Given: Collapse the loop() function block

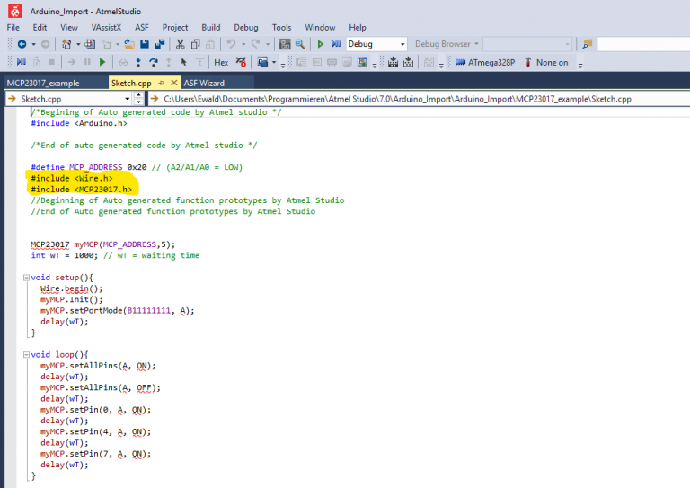Looking at the screenshot, I should tap(24, 355).
